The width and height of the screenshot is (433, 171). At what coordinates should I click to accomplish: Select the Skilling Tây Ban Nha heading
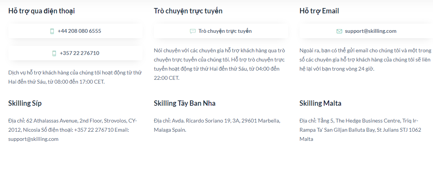click(185, 103)
